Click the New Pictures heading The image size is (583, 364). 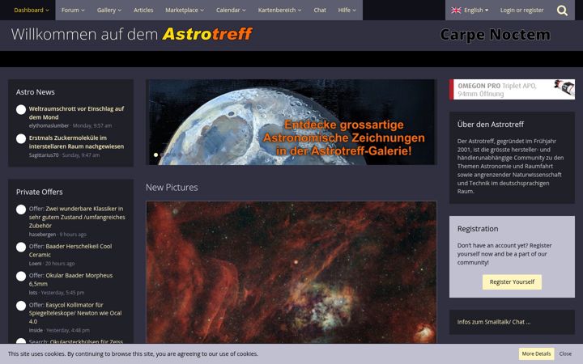[172, 188]
